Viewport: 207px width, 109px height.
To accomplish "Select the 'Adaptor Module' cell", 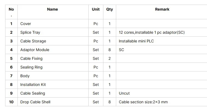I will point(35,50).
